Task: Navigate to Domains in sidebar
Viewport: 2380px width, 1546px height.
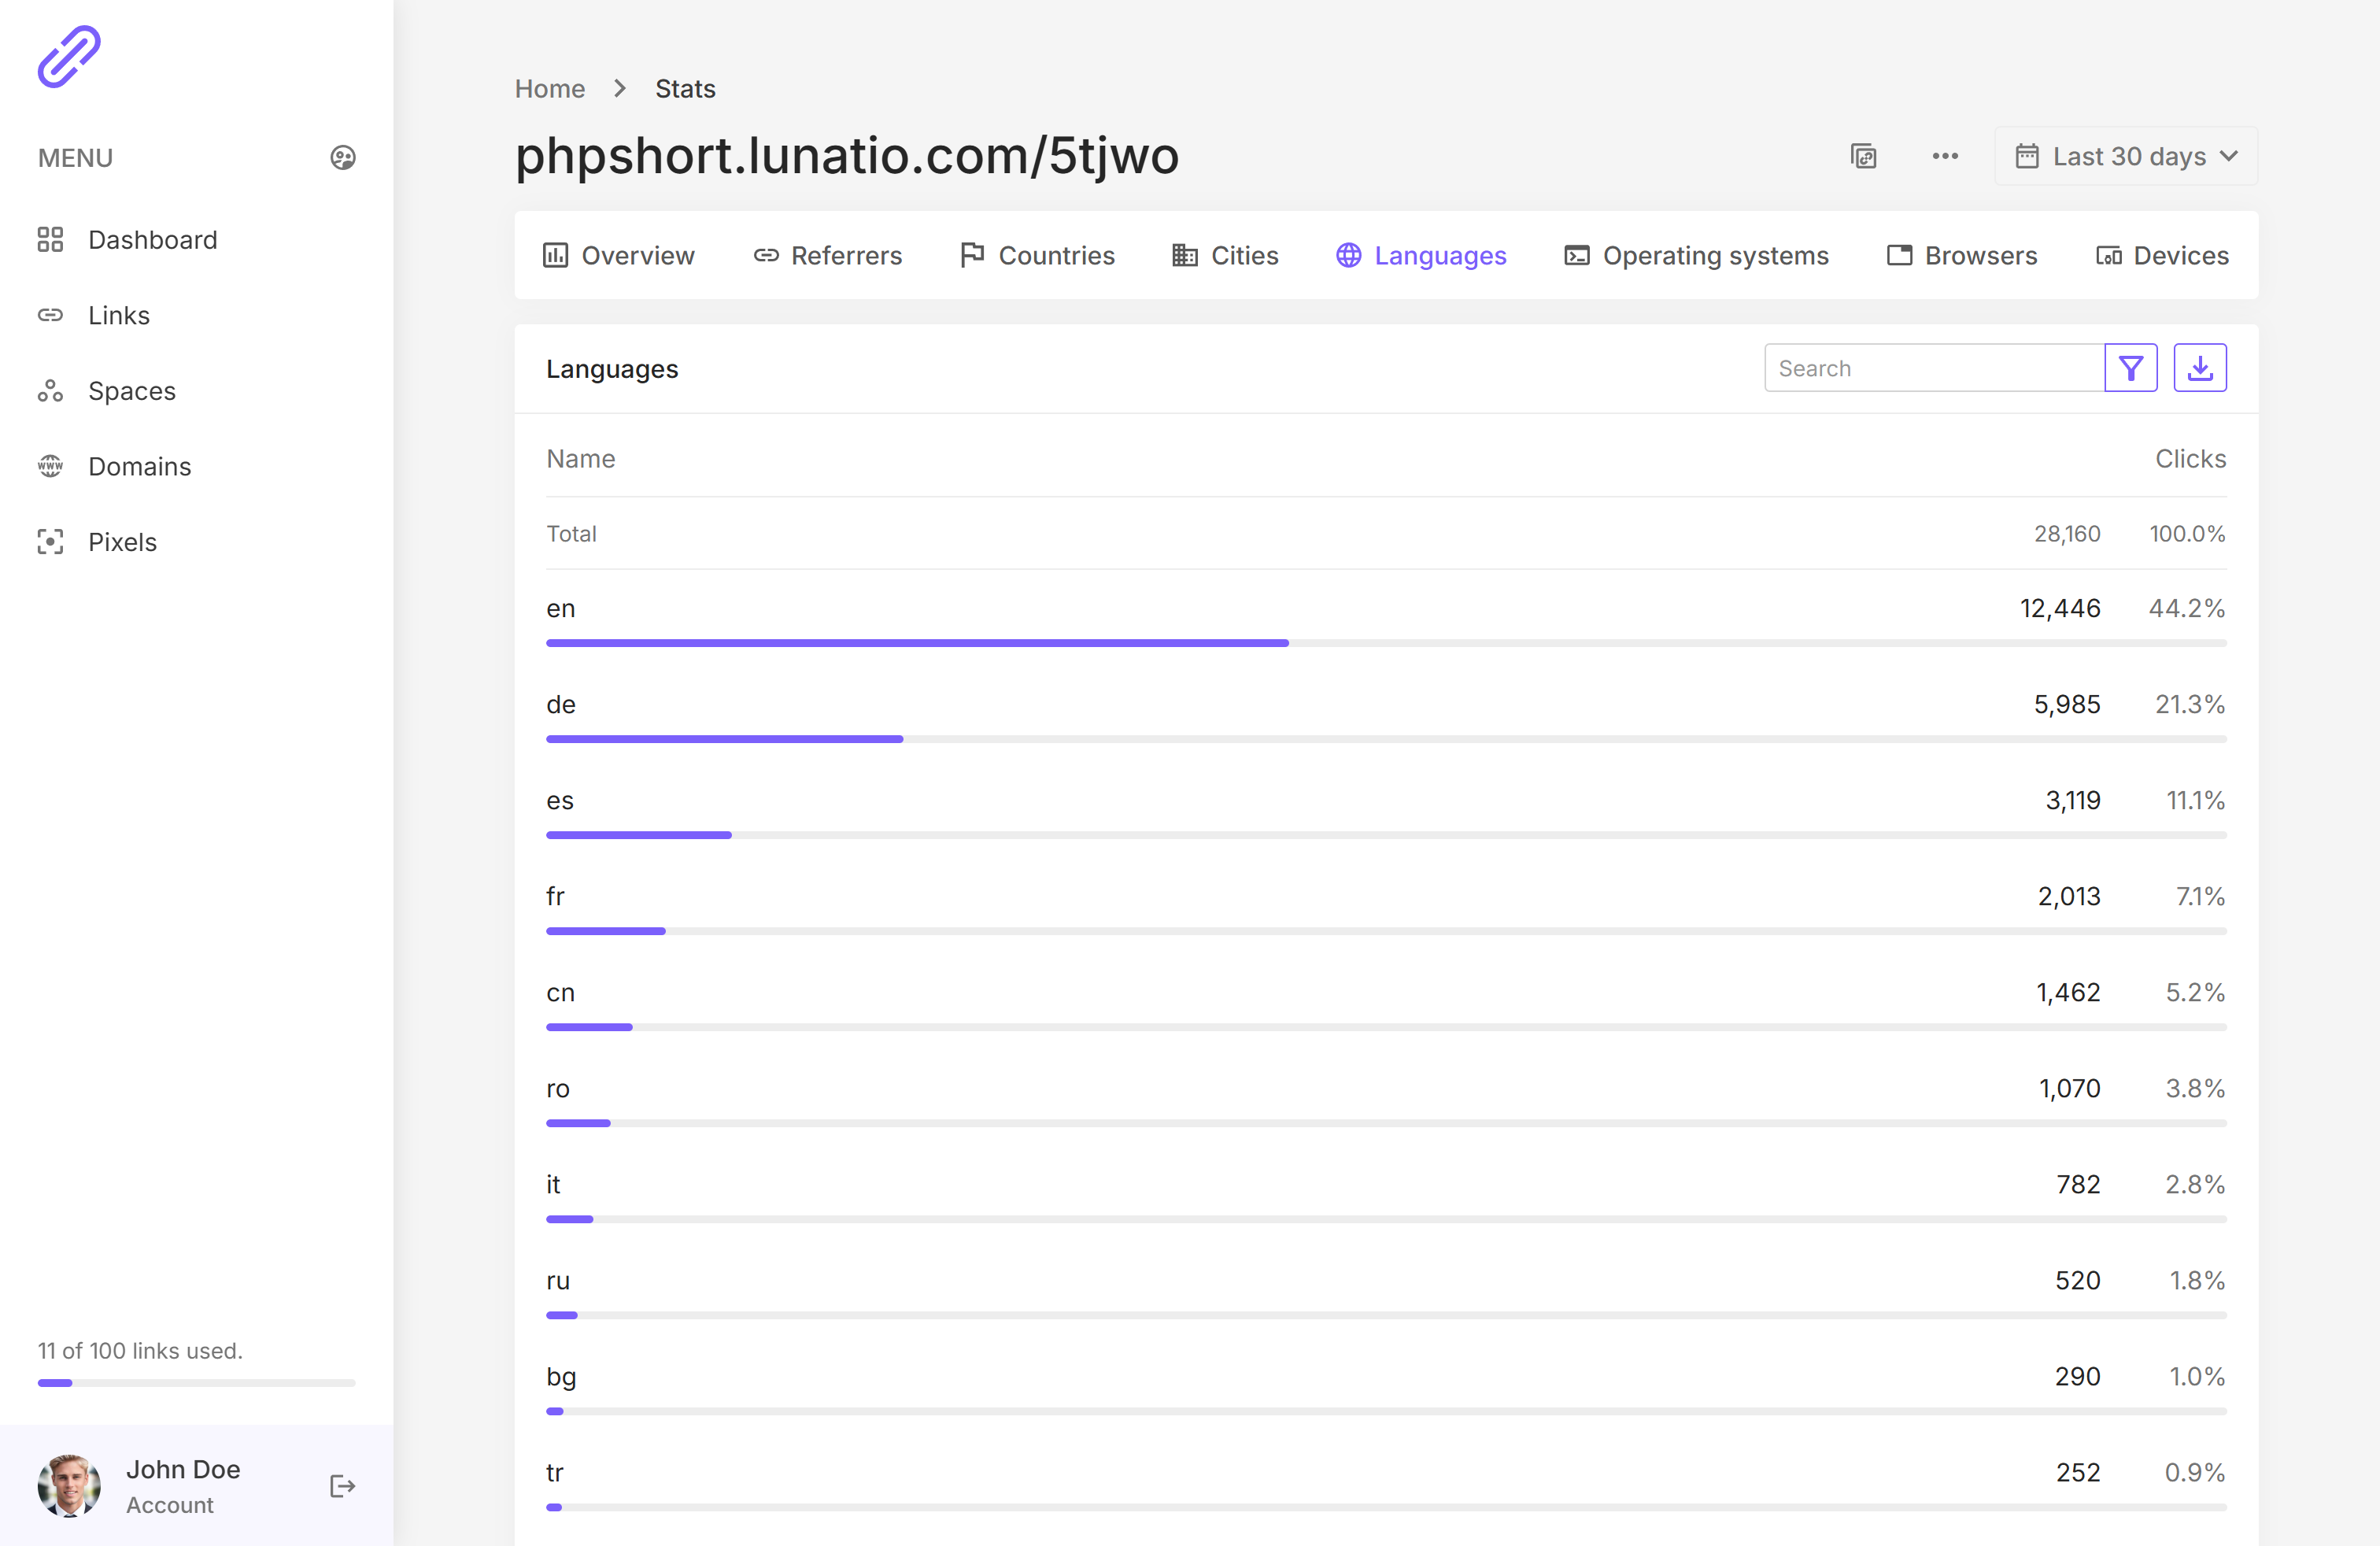Action: tap(139, 466)
